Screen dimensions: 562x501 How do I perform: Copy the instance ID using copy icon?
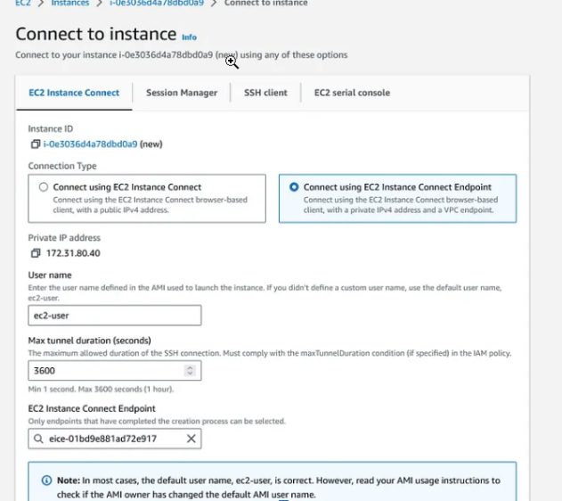click(35, 144)
